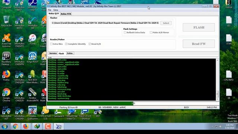Image resolution: width=238 pixels, height=134 pixels.
Task: Open the File menu
Action: click(49, 10)
